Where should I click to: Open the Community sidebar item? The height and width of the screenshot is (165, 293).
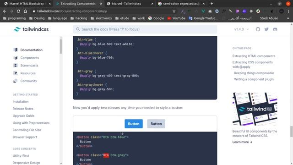tap(28, 81)
